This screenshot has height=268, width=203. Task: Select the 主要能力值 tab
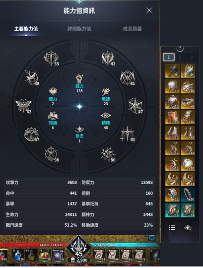click(26, 29)
